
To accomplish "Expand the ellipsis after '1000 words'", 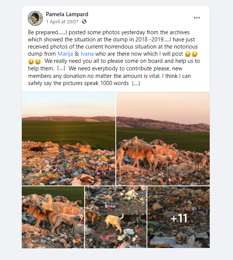I will click(136, 84).
